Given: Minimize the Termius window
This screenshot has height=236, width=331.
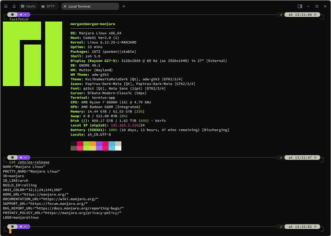Looking at the screenshot, I should [308, 6].
